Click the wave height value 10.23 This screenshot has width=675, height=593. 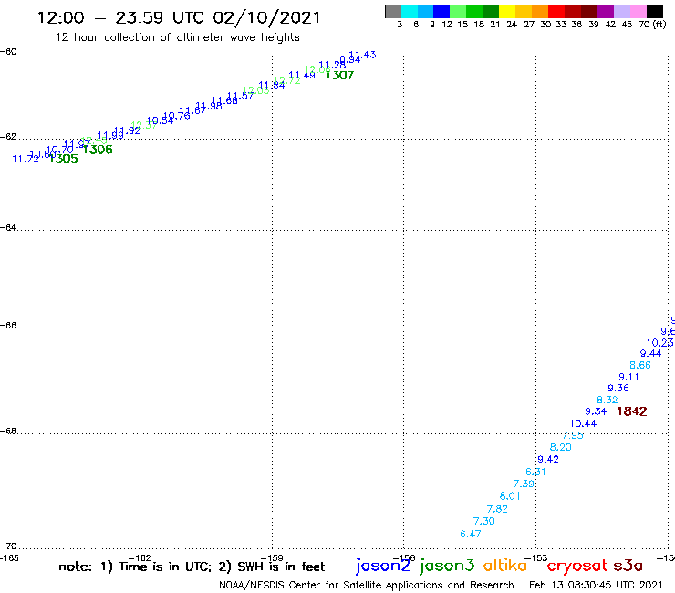659,343
